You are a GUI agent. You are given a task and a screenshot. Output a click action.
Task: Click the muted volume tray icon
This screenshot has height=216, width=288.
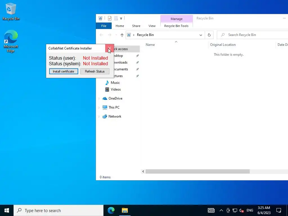(242, 210)
